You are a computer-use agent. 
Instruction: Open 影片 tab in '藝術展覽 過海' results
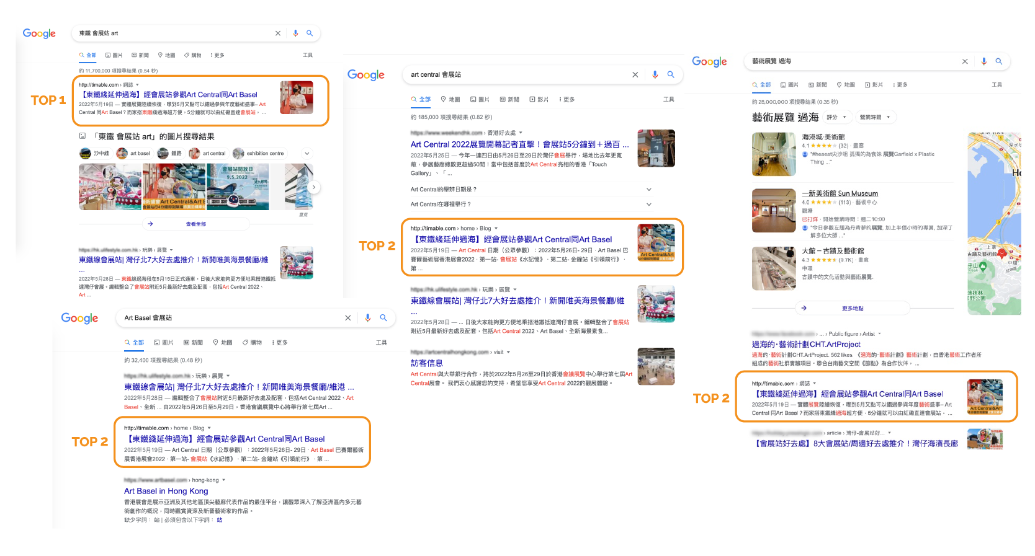click(874, 85)
